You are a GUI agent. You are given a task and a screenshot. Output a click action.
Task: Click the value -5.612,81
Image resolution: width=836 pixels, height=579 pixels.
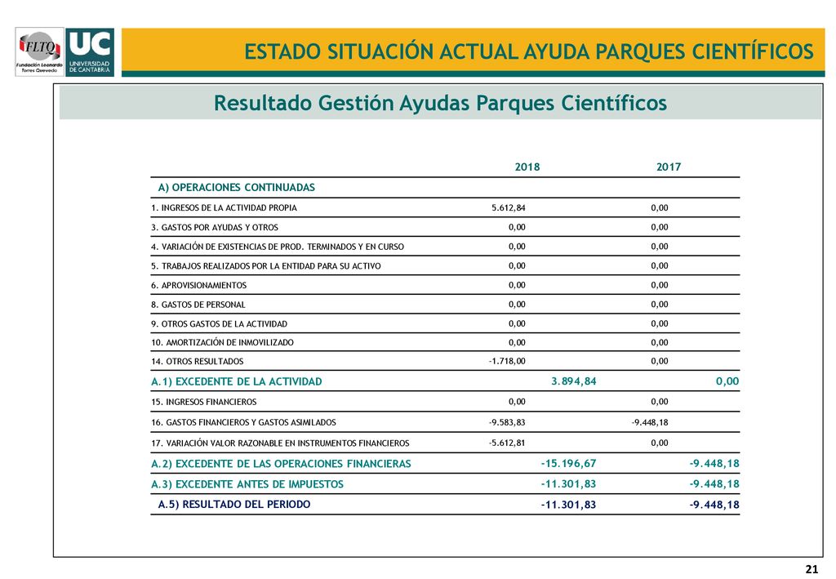point(507,443)
